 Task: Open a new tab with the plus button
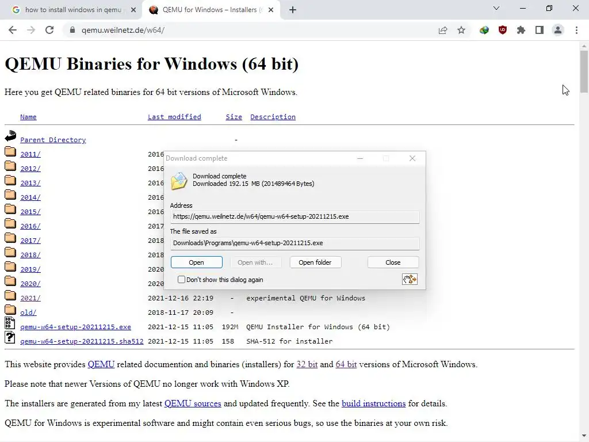click(x=293, y=10)
